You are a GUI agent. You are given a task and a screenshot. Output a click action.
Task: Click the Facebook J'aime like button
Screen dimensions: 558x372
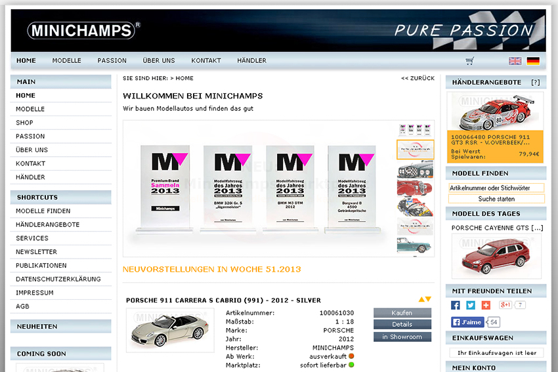coord(467,322)
